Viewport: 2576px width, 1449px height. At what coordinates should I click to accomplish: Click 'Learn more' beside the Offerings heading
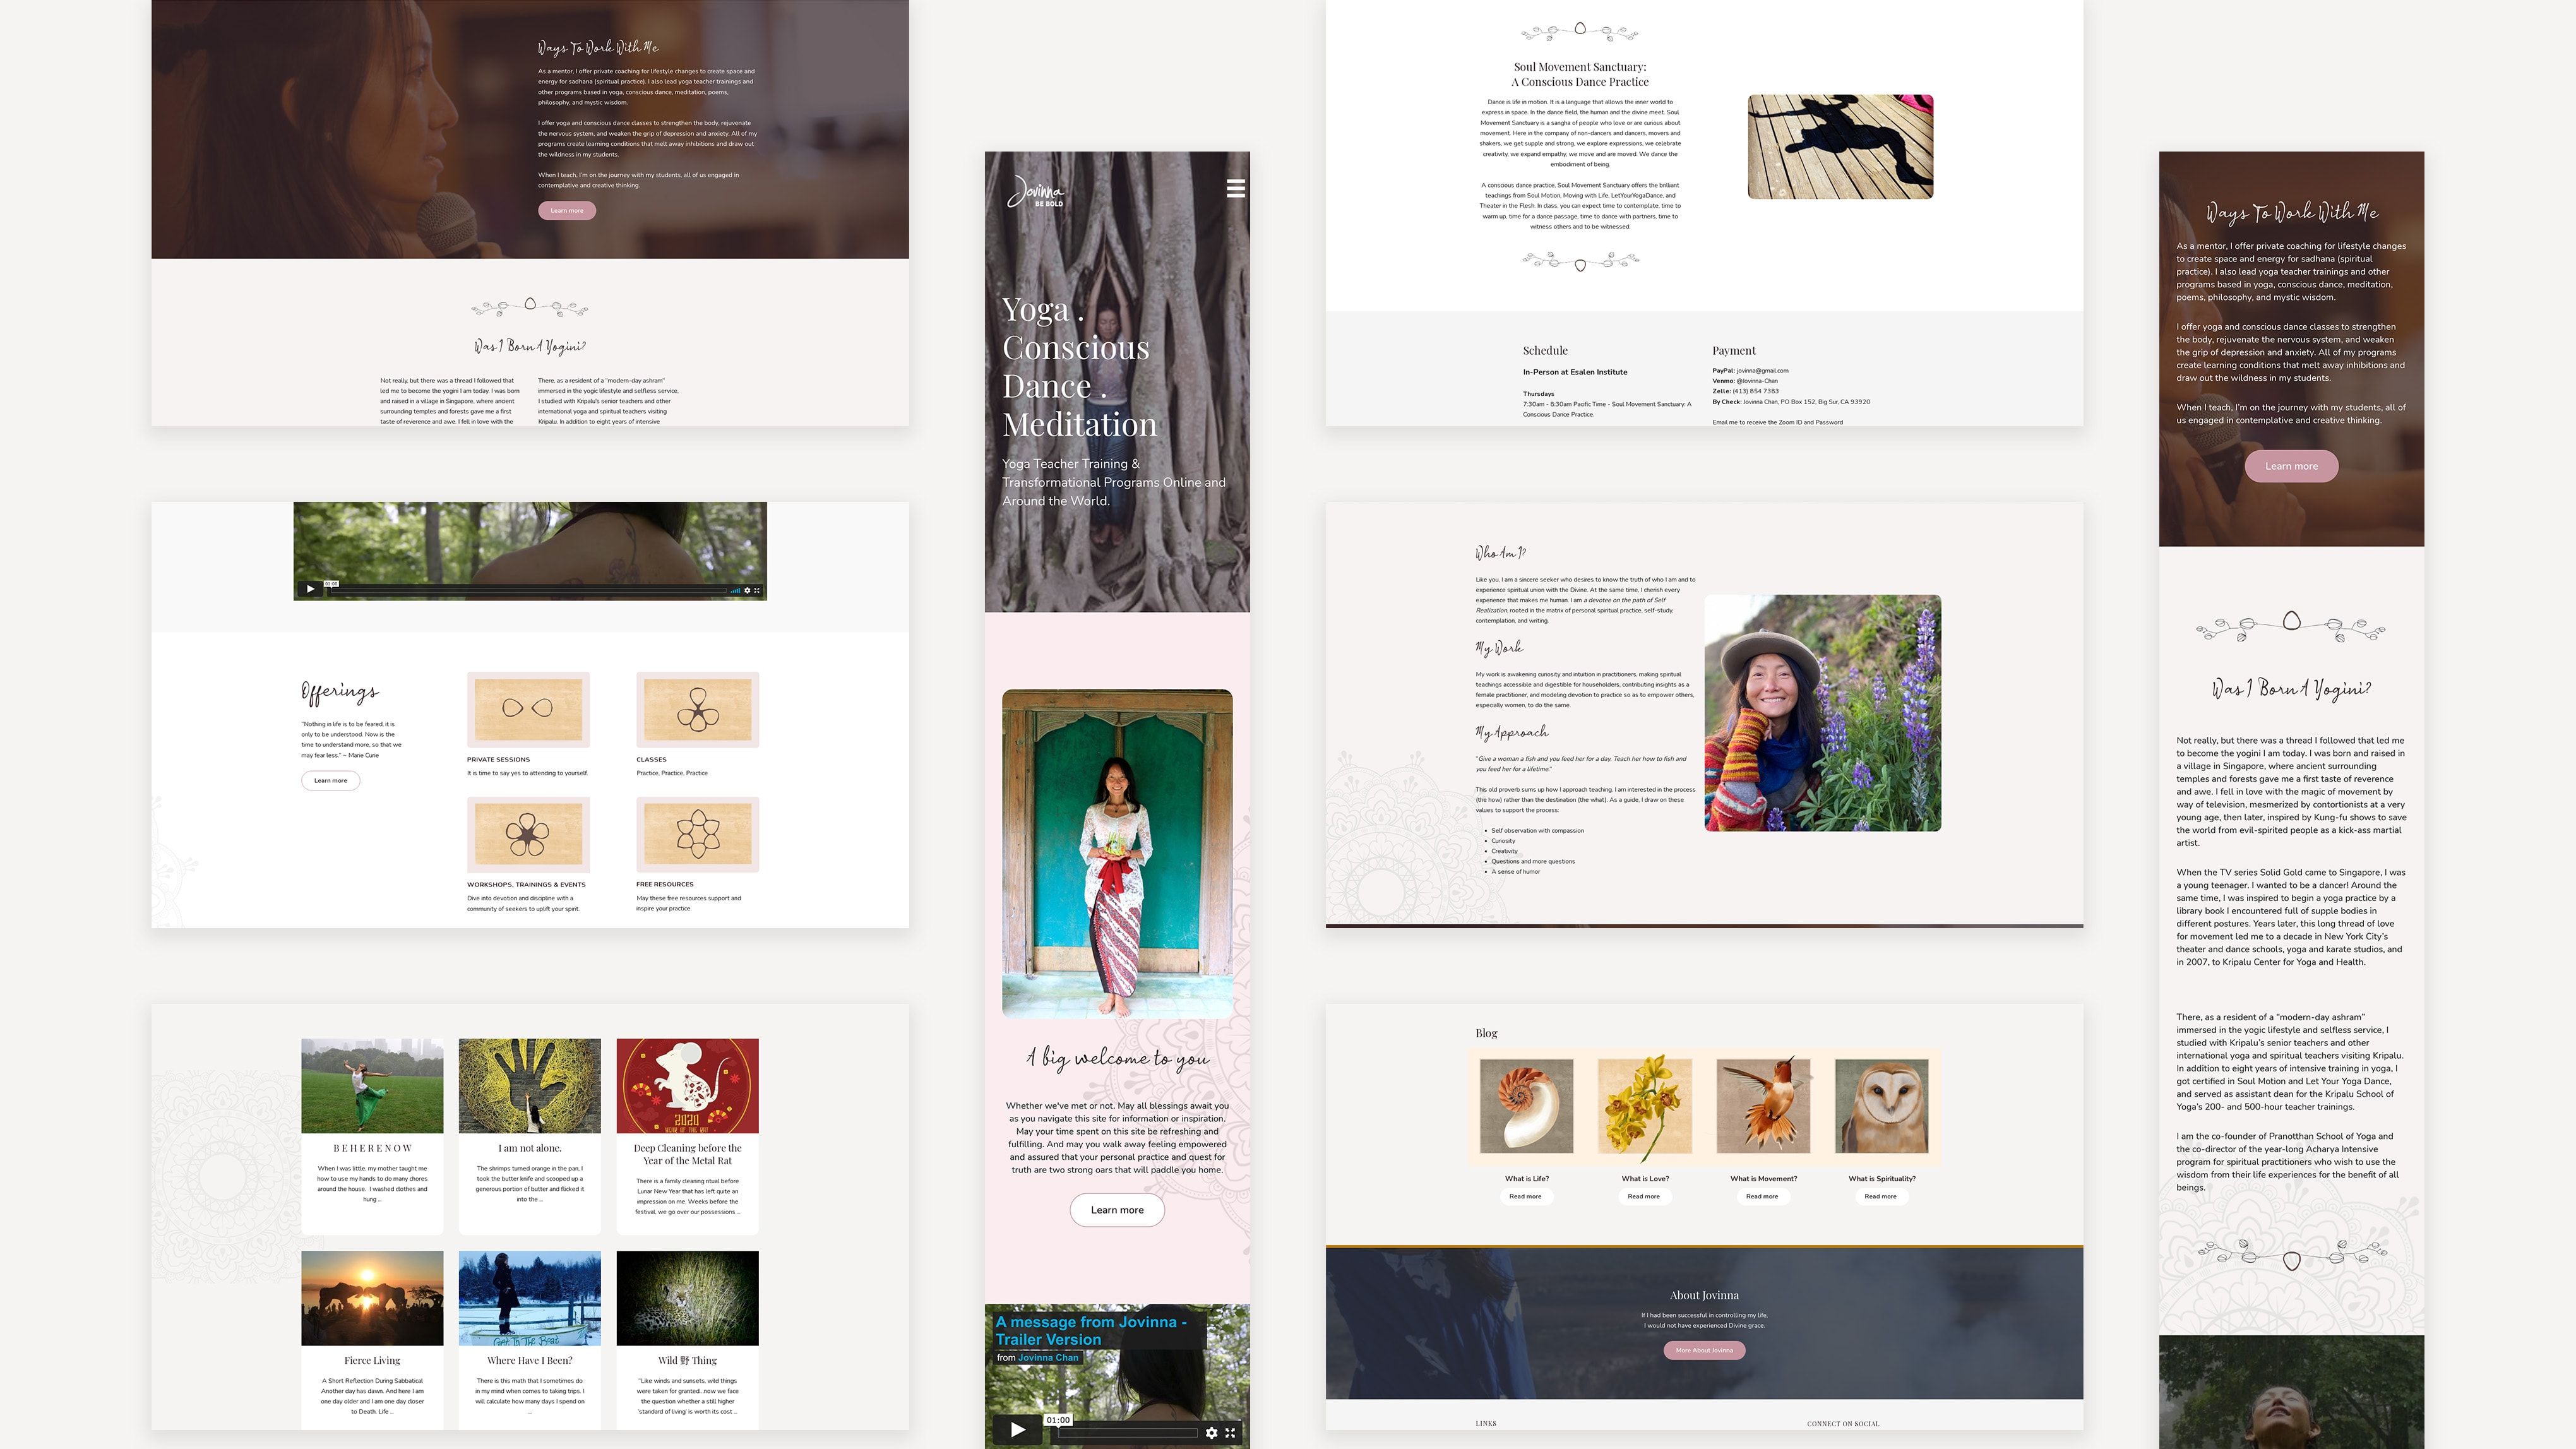330,780
